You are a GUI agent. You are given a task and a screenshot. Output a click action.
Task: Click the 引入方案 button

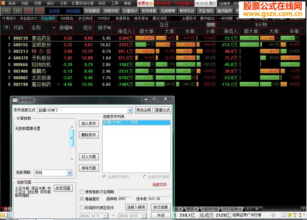point(89,157)
